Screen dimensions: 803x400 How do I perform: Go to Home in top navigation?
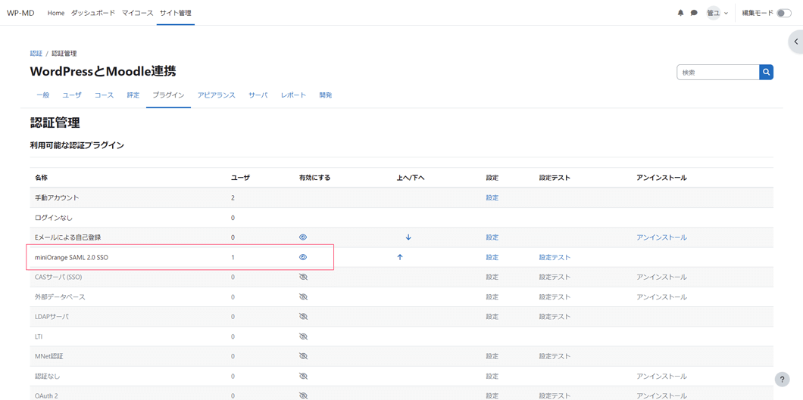[56, 14]
